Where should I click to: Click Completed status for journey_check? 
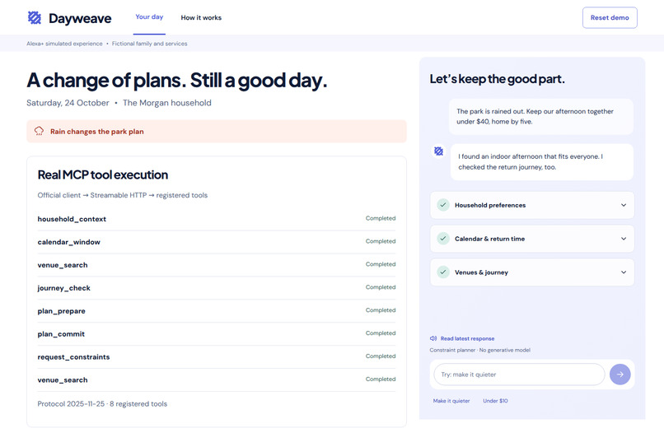coord(381,287)
